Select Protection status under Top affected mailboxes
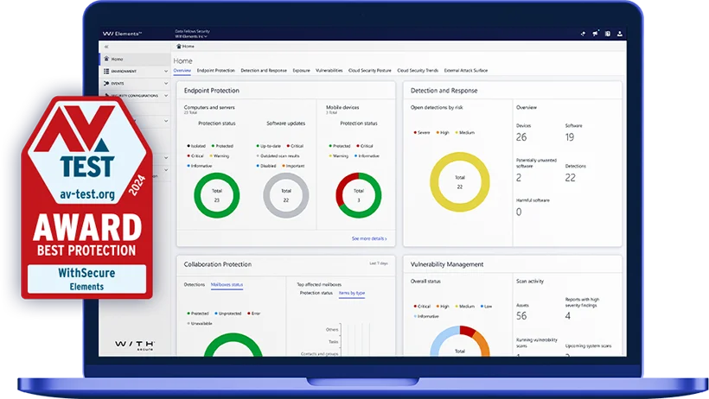709x399 pixels. click(316, 293)
